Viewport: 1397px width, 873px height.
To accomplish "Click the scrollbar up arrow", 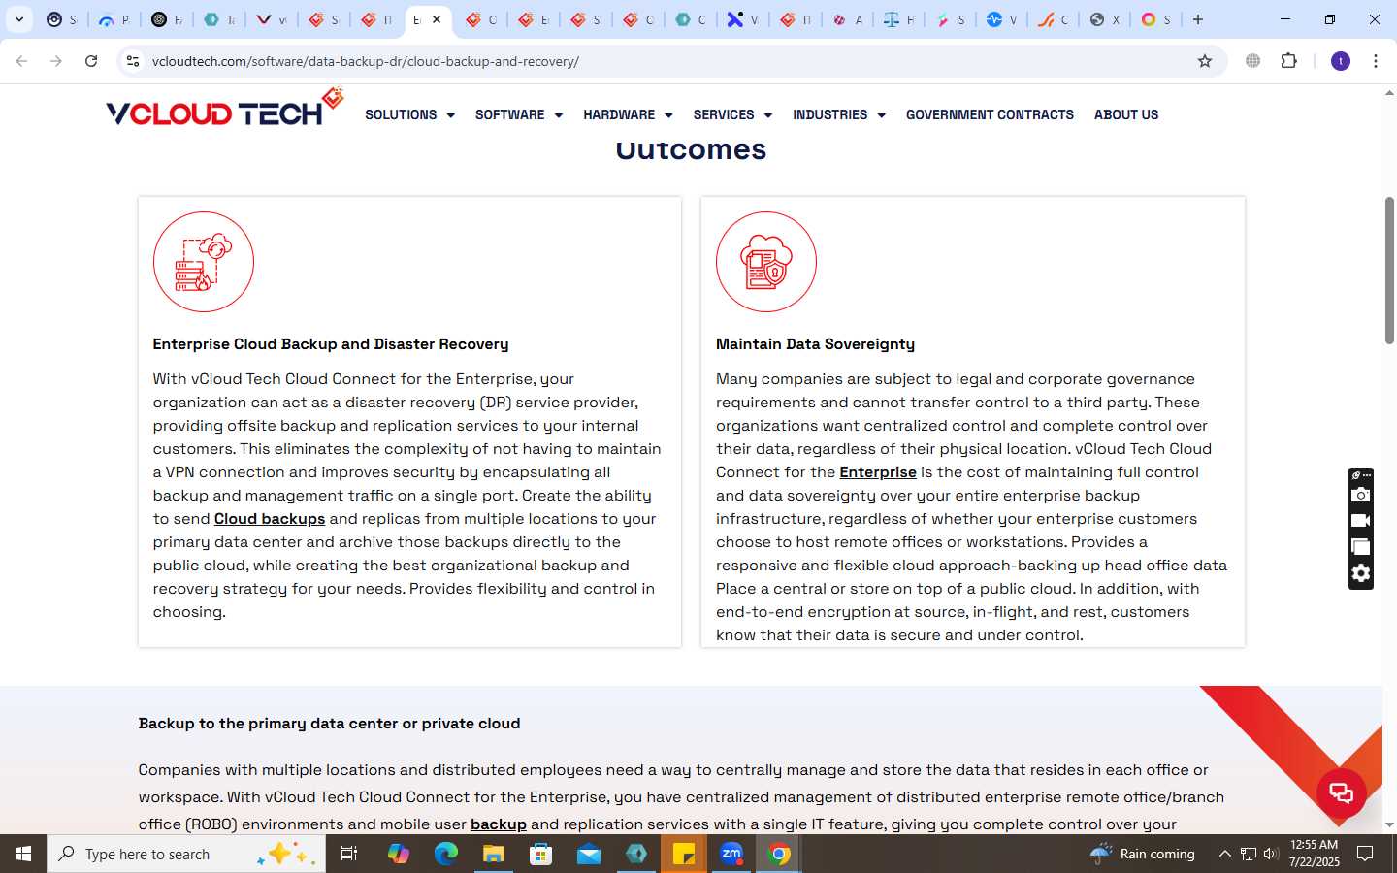I will point(1389,94).
